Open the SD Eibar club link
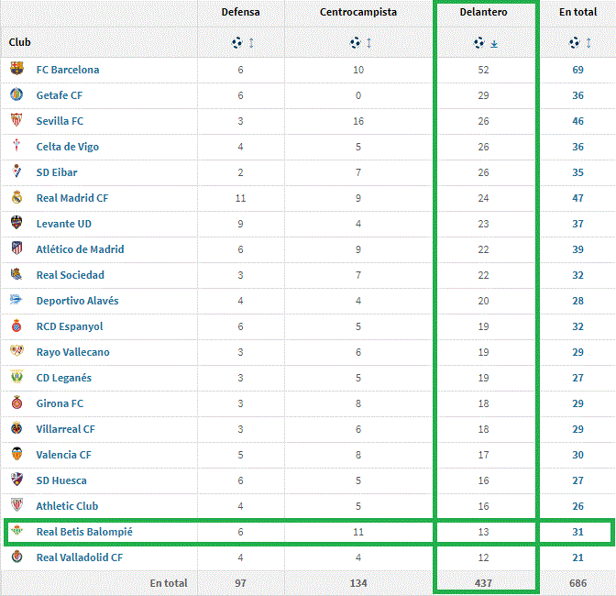The image size is (616, 596). [57, 172]
